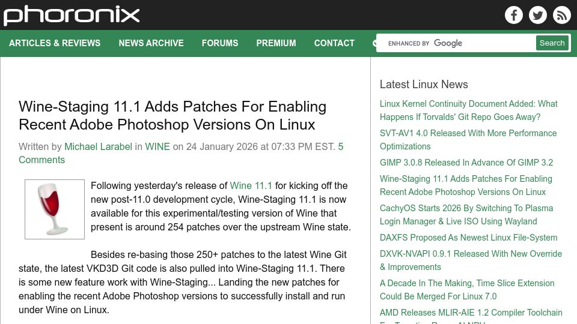
Task: Open CachyOS Starts 2026 news link
Action: pyautogui.click(x=466, y=215)
